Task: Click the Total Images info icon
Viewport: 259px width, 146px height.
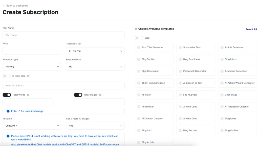Action: pos(100,95)
